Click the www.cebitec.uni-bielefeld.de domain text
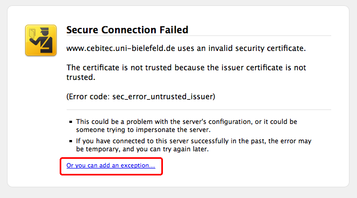Image resolution: width=357 pixels, height=198 pixels. pos(120,48)
